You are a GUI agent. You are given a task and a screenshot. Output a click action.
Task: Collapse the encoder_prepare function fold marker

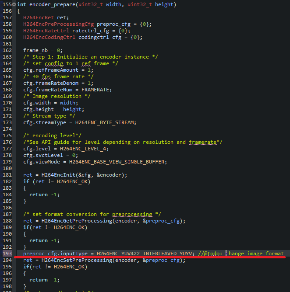pyautogui.click(x=14, y=4)
